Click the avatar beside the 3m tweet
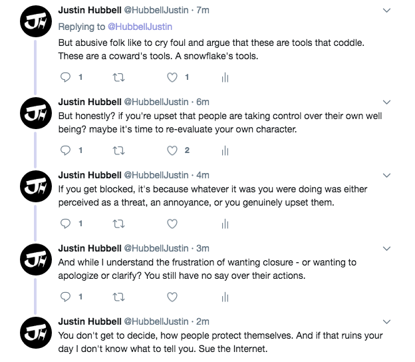The height and width of the screenshot is (362, 415). (32, 258)
